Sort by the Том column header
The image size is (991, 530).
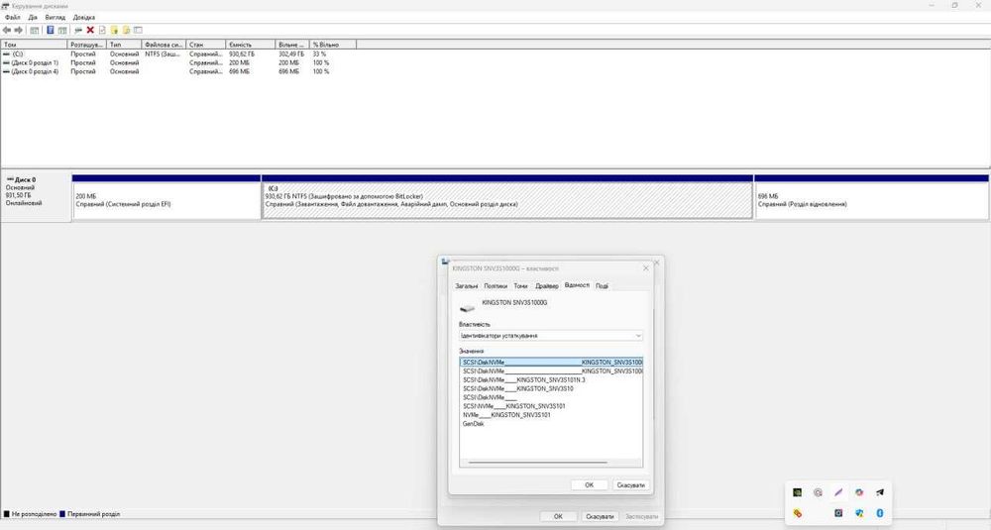34,45
